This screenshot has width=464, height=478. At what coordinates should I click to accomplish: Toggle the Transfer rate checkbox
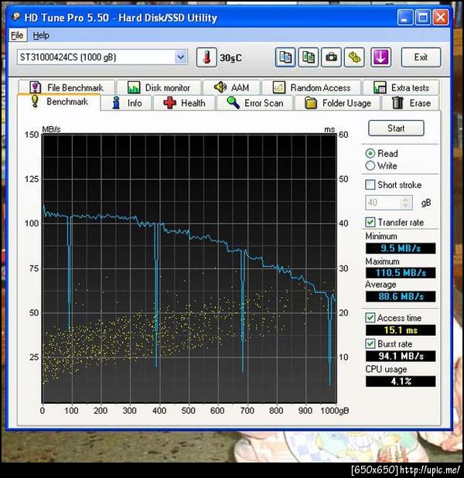point(370,222)
